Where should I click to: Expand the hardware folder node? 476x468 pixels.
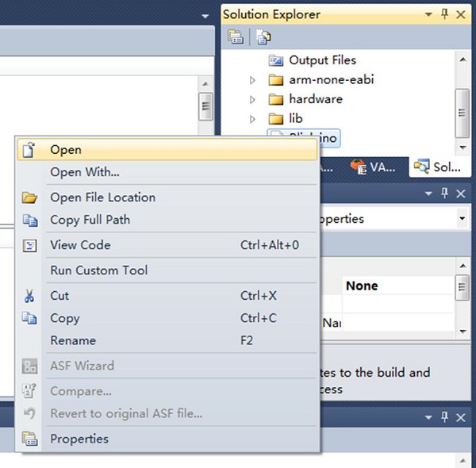click(x=253, y=99)
